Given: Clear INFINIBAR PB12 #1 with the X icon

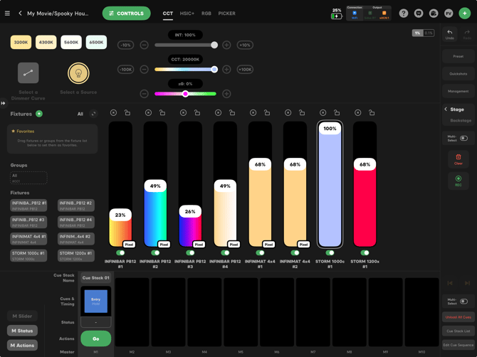Looking at the screenshot, I should point(113,113).
